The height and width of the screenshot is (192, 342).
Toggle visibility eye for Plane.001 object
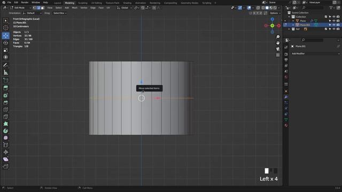pyautogui.click(x=333, y=25)
